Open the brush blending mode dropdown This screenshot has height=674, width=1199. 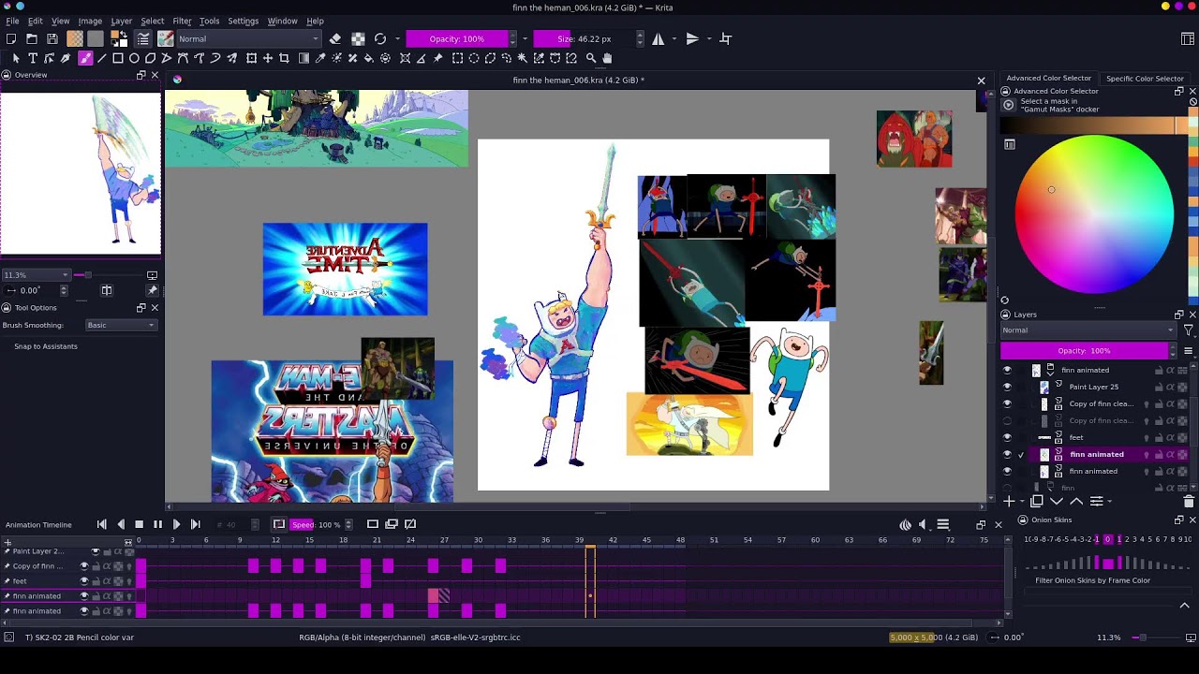248,38
